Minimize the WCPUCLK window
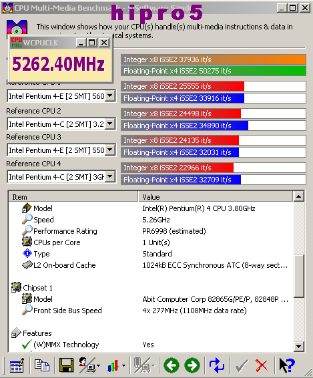Screen dimensions: 313x378 (81, 43)
